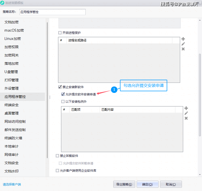
Task: Select 应用程序管控 sidebar item
Action: click(x=23, y=97)
